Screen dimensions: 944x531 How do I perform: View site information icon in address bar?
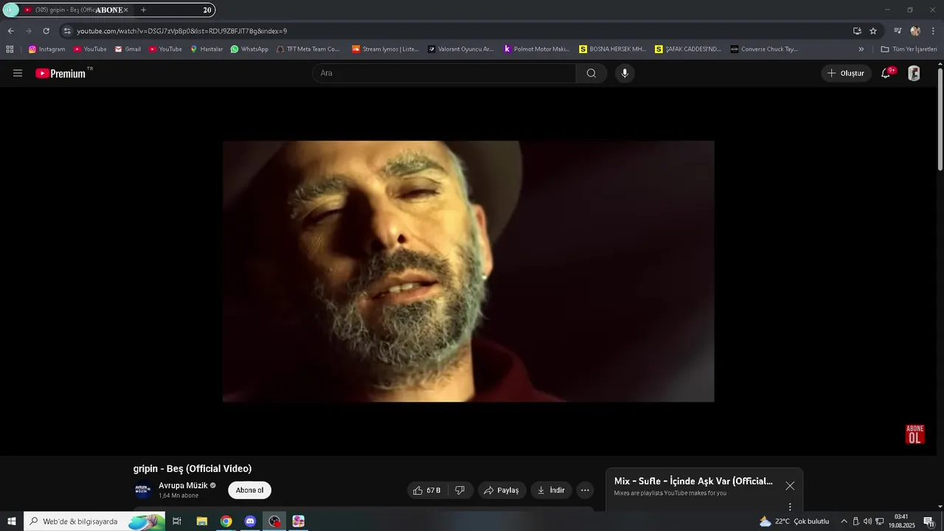(67, 31)
